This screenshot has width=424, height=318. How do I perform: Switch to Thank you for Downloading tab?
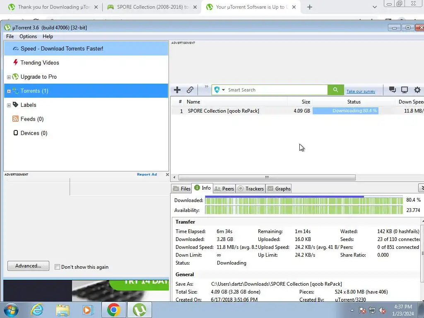(x=53, y=7)
